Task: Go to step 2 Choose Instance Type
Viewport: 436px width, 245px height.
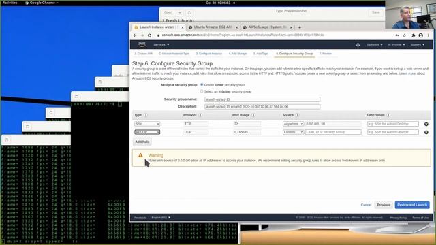Action: click(174, 54)
